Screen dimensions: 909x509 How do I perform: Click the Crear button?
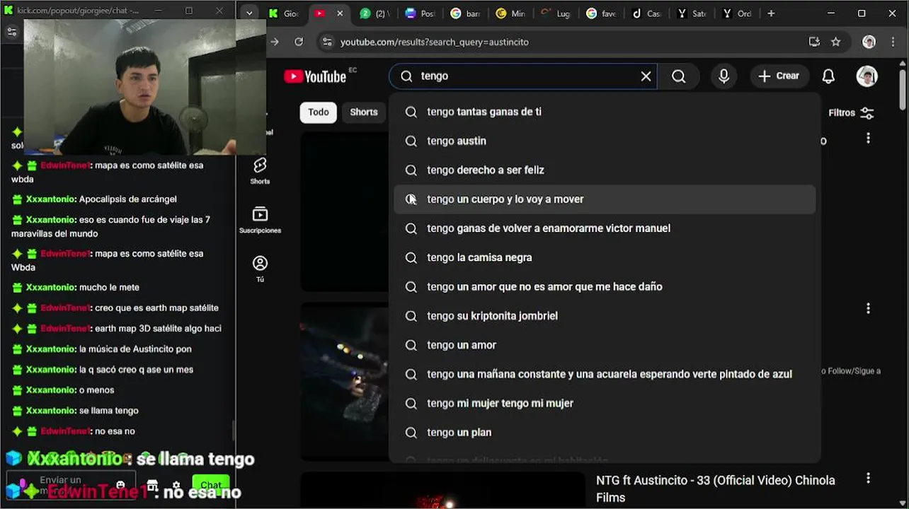(x=779, y=76)
